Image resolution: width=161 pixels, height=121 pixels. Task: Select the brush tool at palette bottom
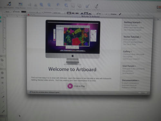coord(3,112)
